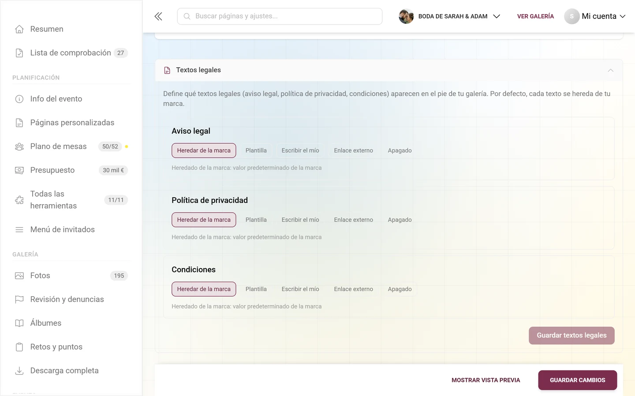Screen dimensions: 635x396
Task: Click the 30 mil € badge beside Presupuesto
Action: pyautogui.click(x=113, y=170)
